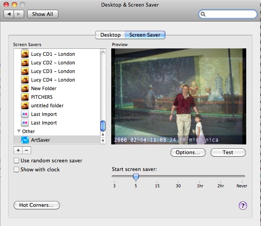Click the 2hr slider label
This screenshot has width=261, height=226.
[221, 186]
